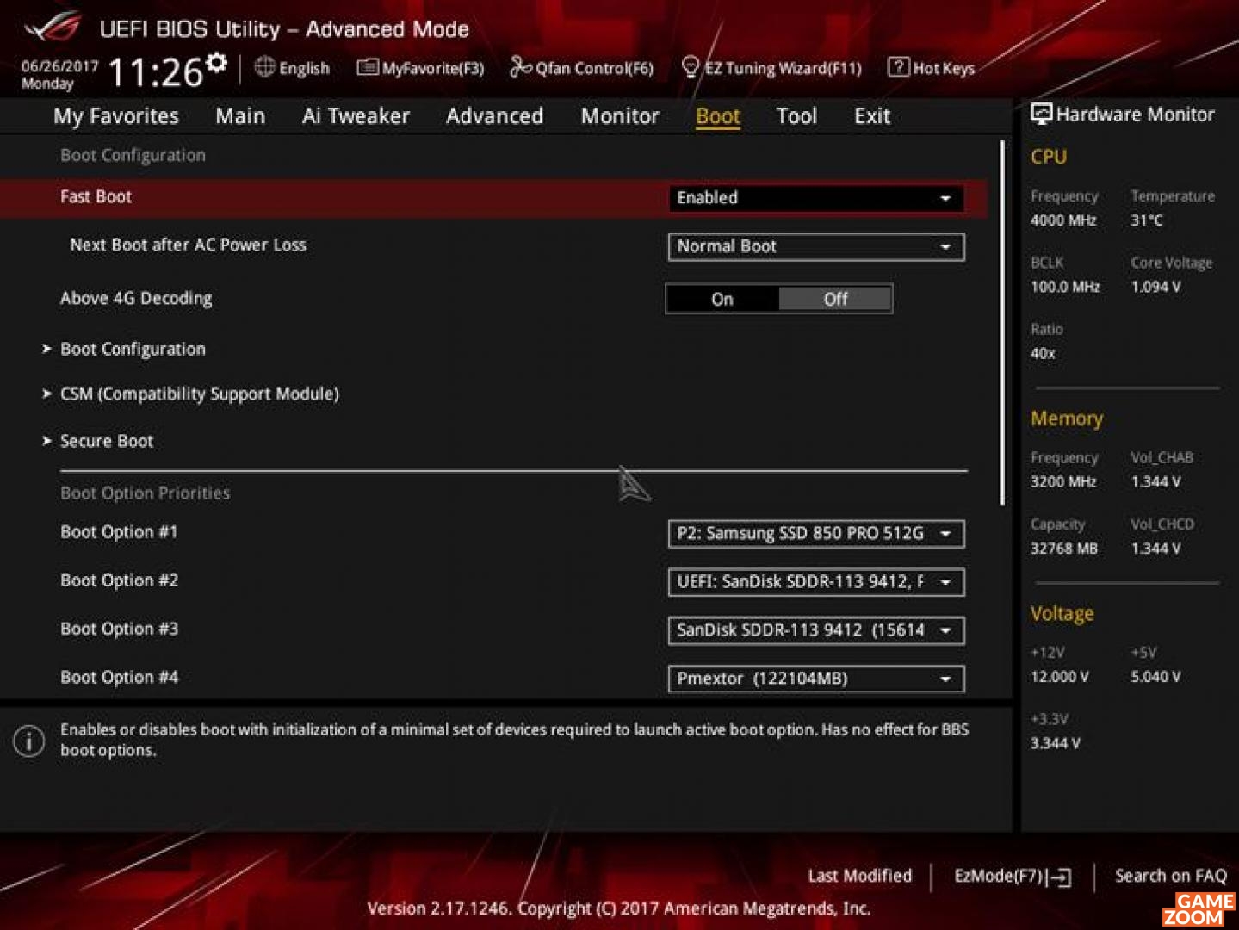Open the Exit tab
Viewport: 1239px width, 930px height.
(x=872, y=116)
